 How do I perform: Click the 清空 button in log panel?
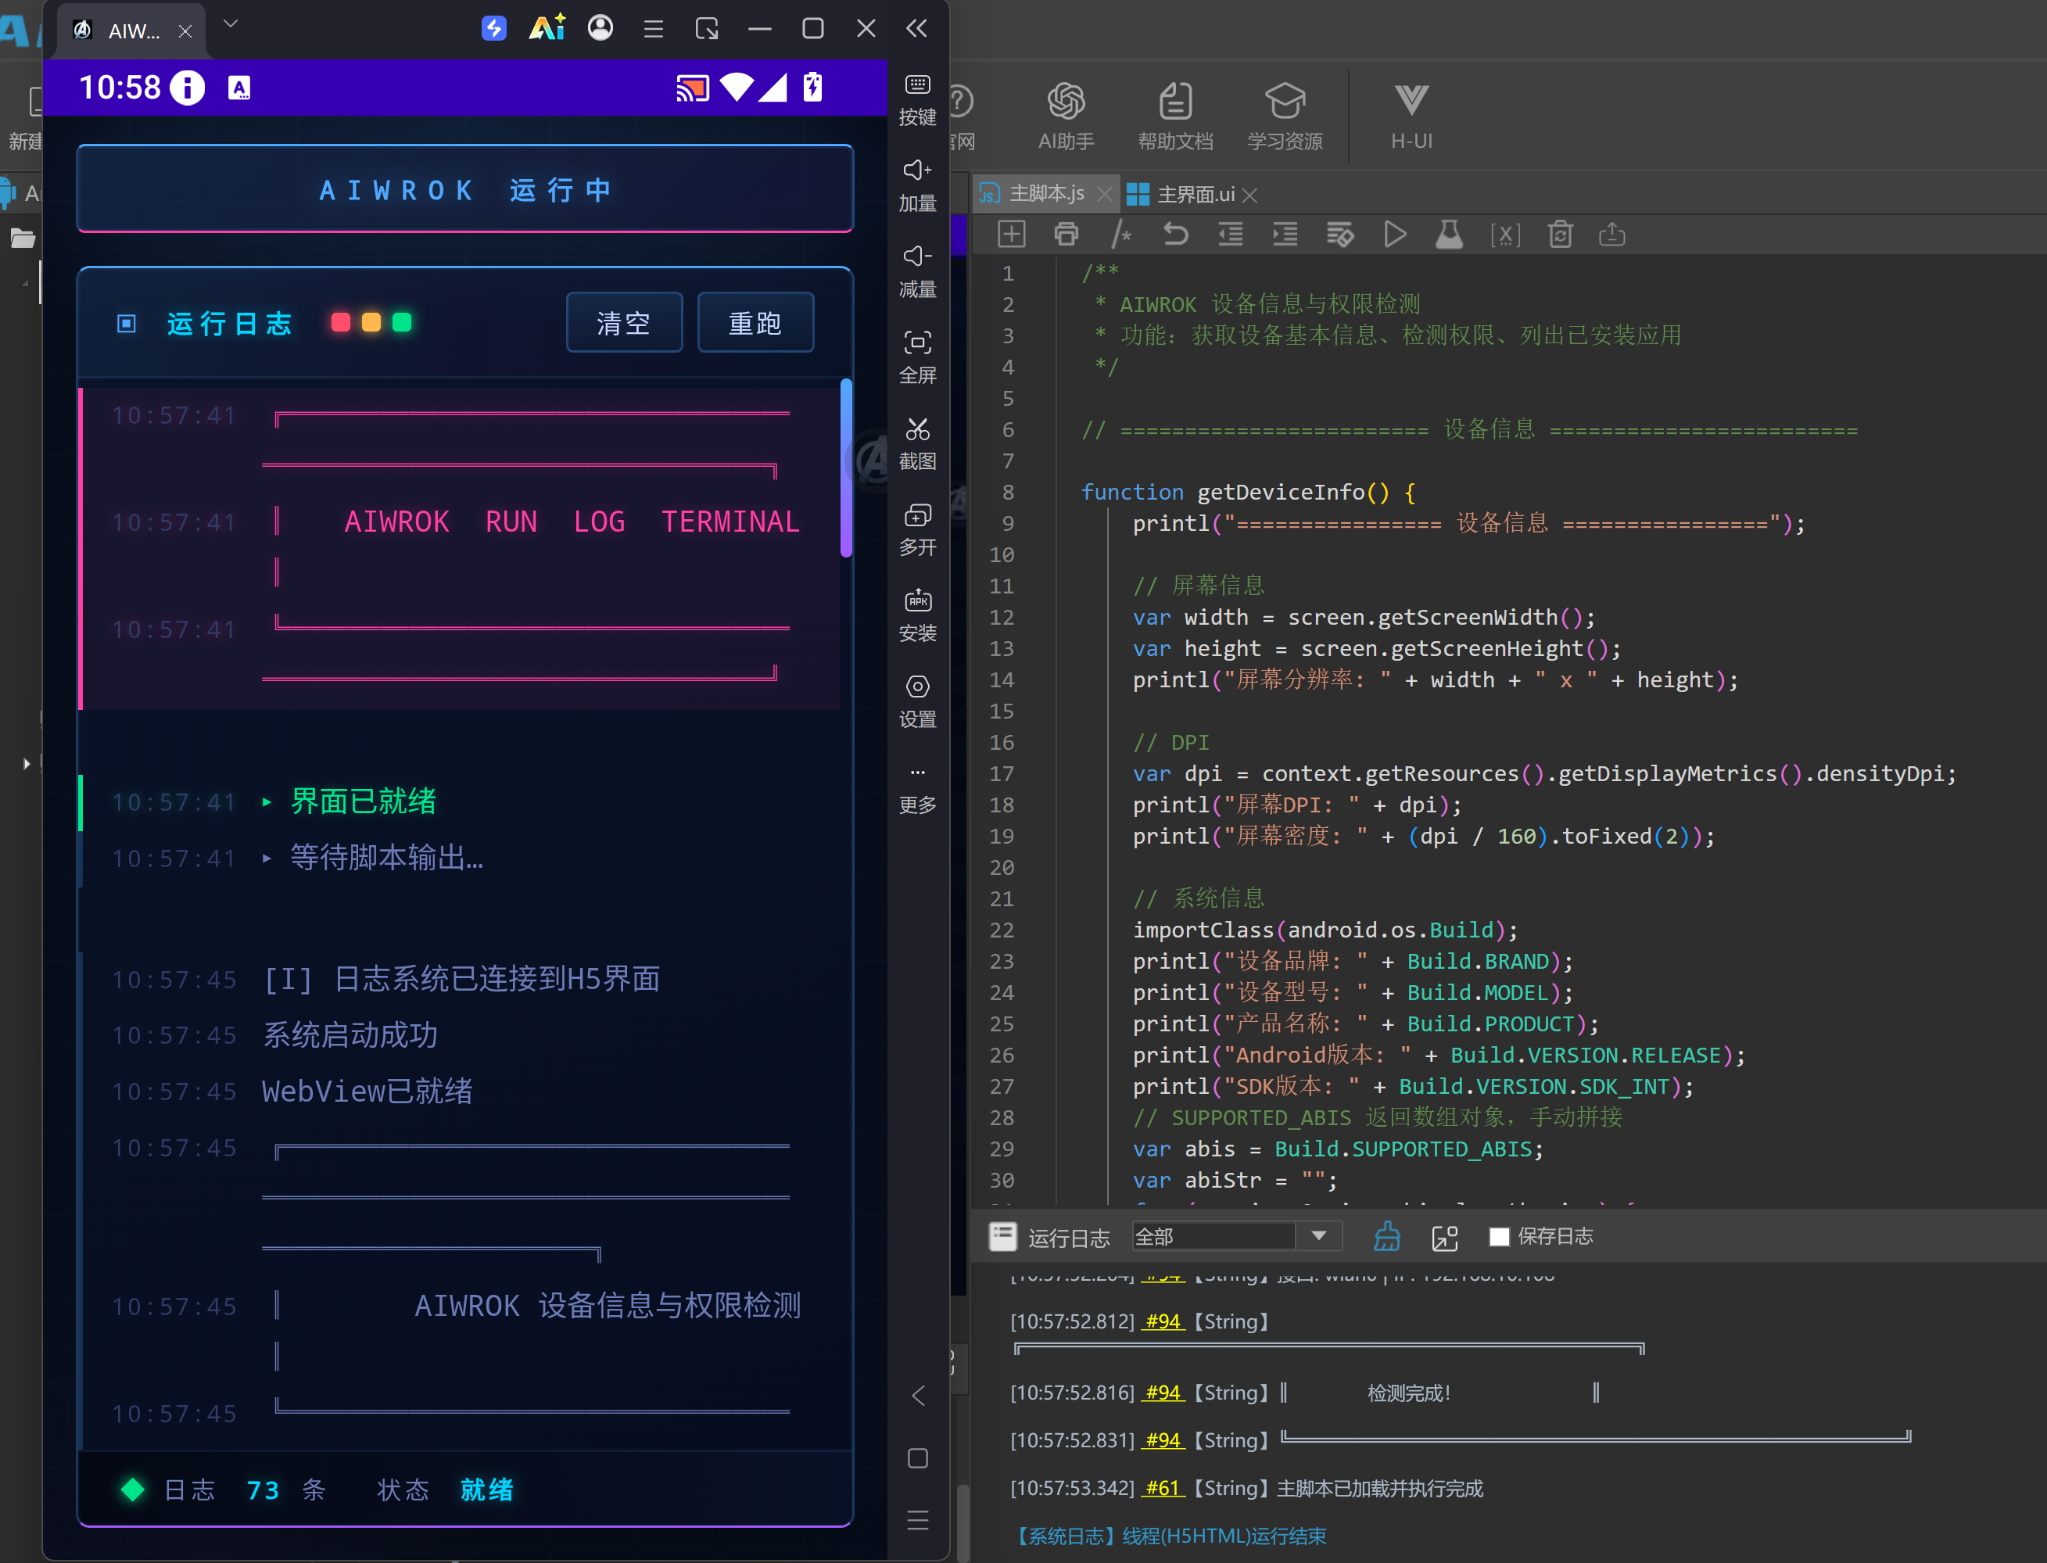click(624, 323)
